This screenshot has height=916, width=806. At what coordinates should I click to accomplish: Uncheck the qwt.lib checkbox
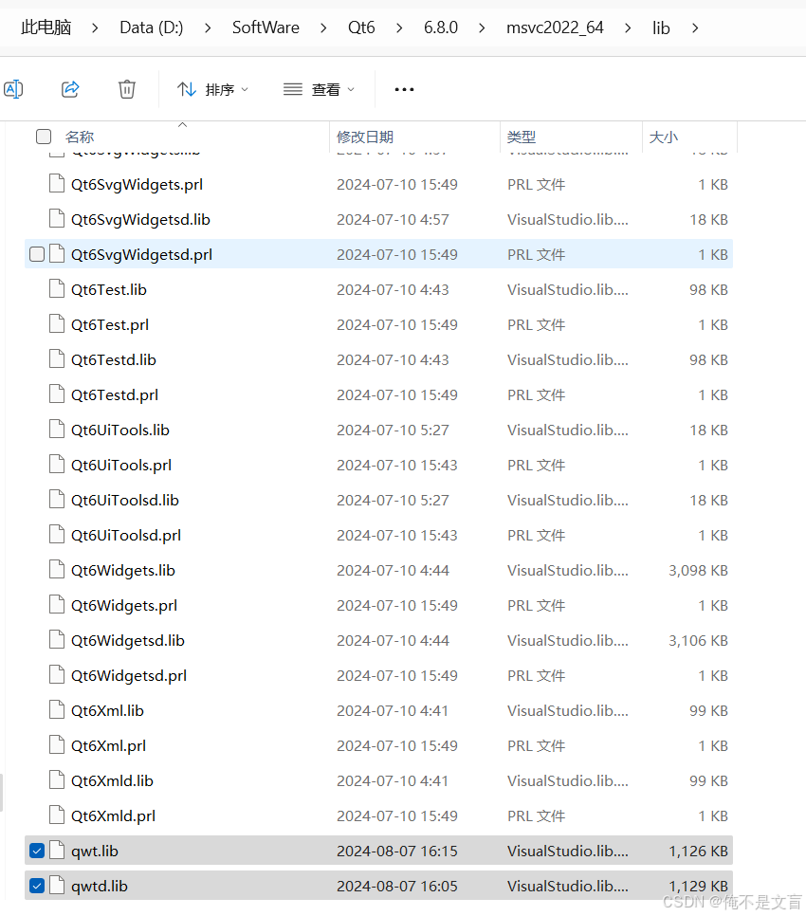tap(37, 851)
